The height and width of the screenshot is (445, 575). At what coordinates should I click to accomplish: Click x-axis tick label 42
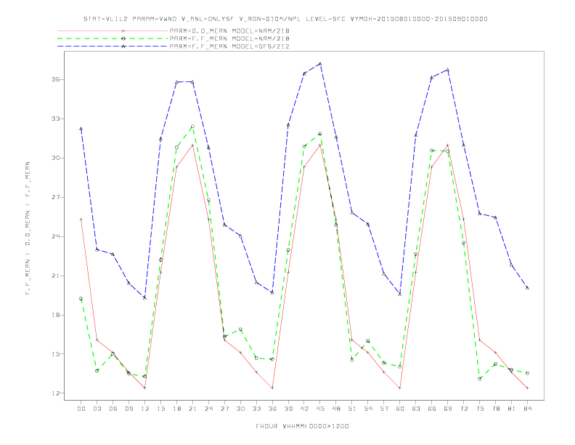[304, 409]
